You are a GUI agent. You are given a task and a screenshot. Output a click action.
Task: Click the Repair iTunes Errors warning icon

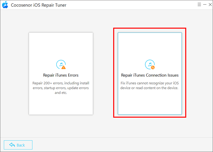click(x=61, y=64)
